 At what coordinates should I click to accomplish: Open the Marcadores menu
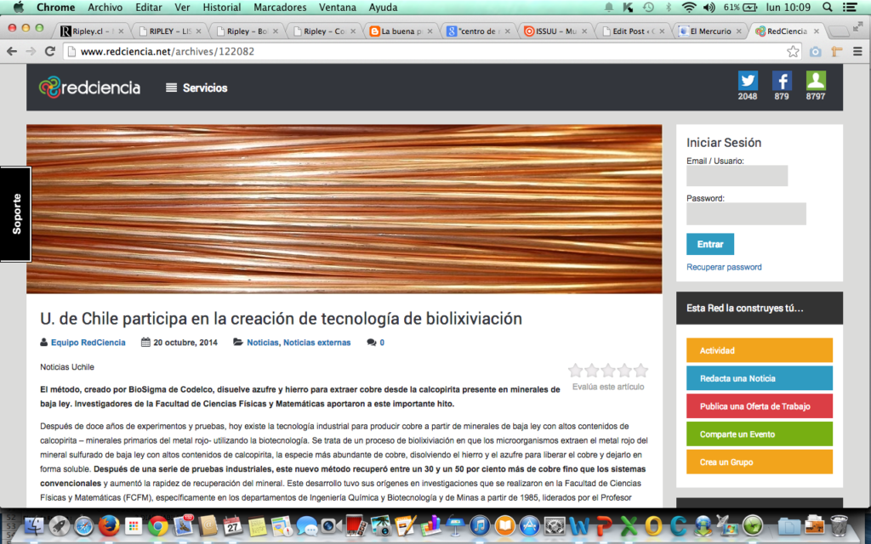(280, 8)
